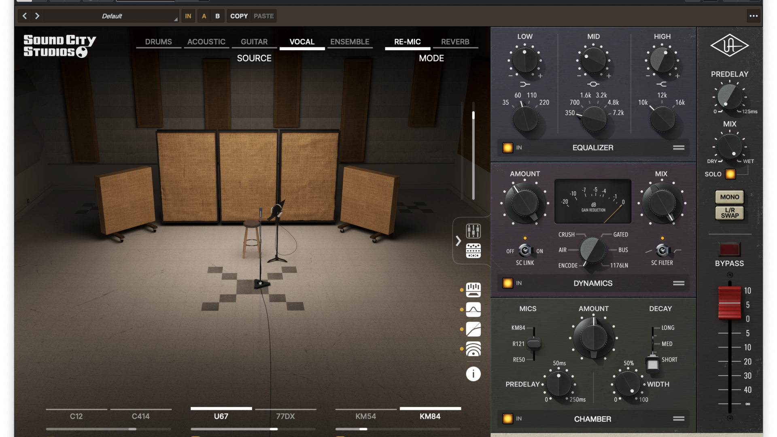Toggle the red BYPASS button
Image resolution: width=777 pixels, height=437 pixels.
(x=729, y=249)
